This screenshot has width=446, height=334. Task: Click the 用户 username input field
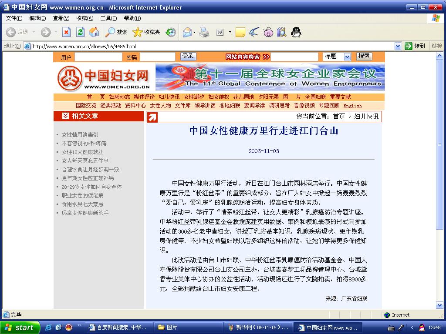(98, 57)
